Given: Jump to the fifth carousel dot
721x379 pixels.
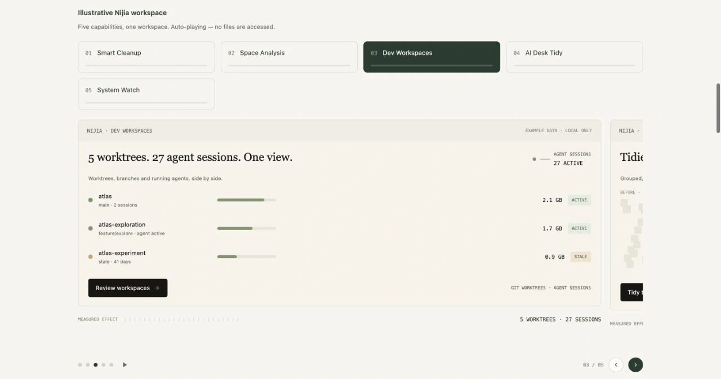Looking at the screenshot, I should [112, 365].
